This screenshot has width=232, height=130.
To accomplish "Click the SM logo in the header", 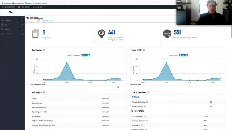I will click(11, 12).
